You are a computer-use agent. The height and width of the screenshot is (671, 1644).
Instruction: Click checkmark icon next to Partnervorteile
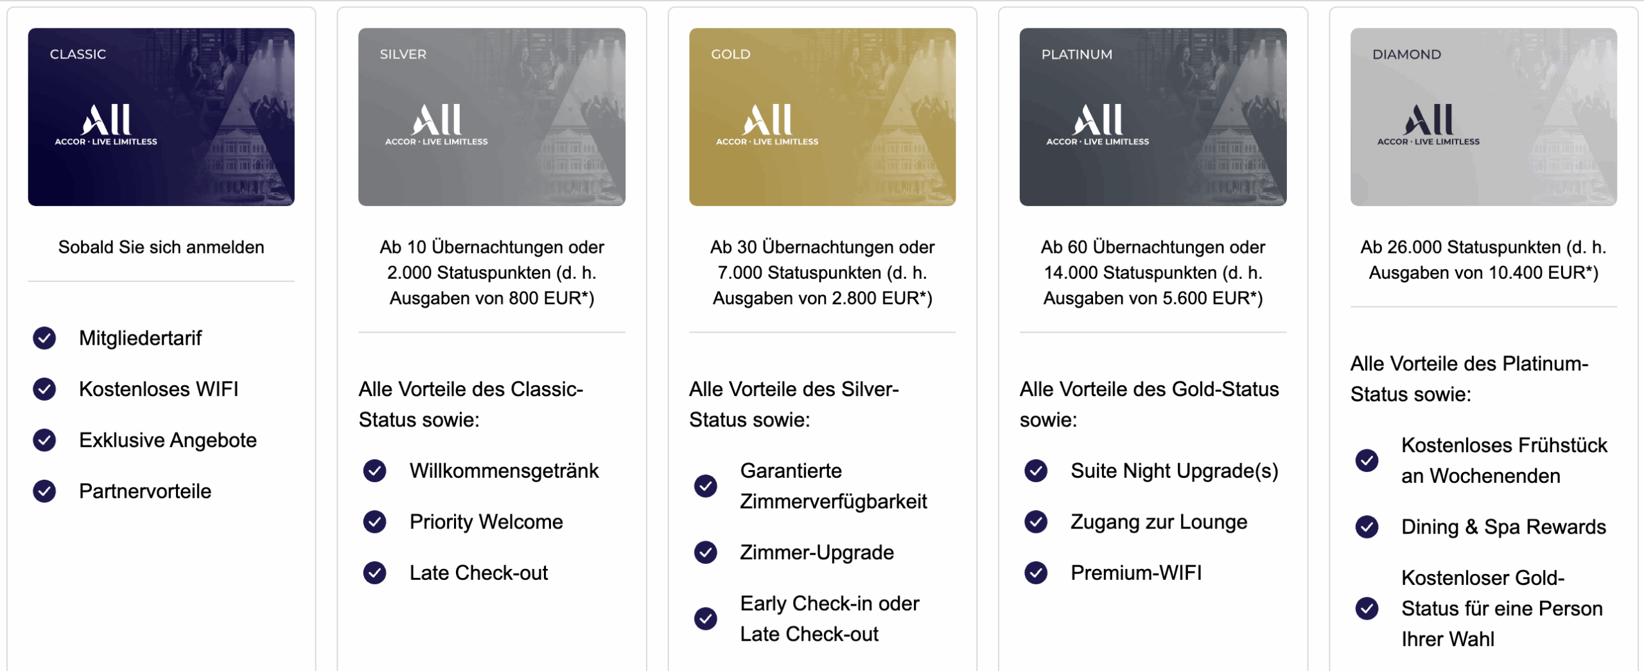pyautogui.click(x=44, y=491)
